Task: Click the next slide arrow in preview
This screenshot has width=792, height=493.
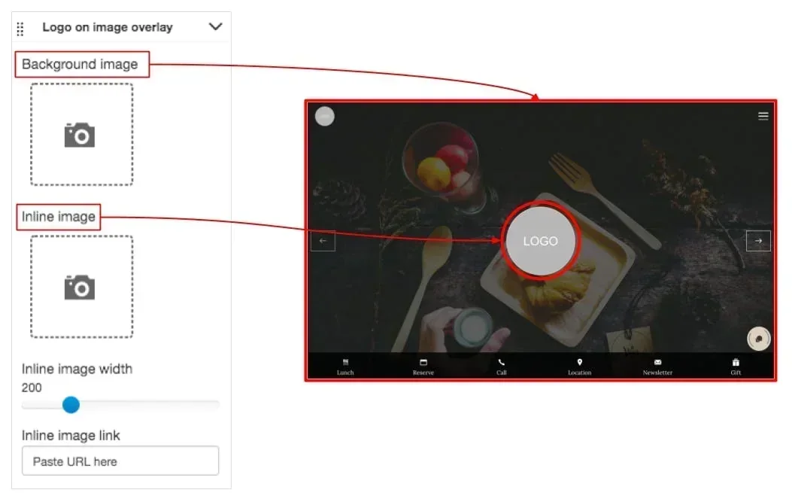Action: [x=758, y=241]
